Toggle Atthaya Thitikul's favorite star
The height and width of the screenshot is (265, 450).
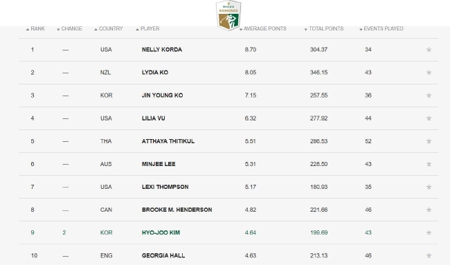pyautogui.click(x=429, y=141)
